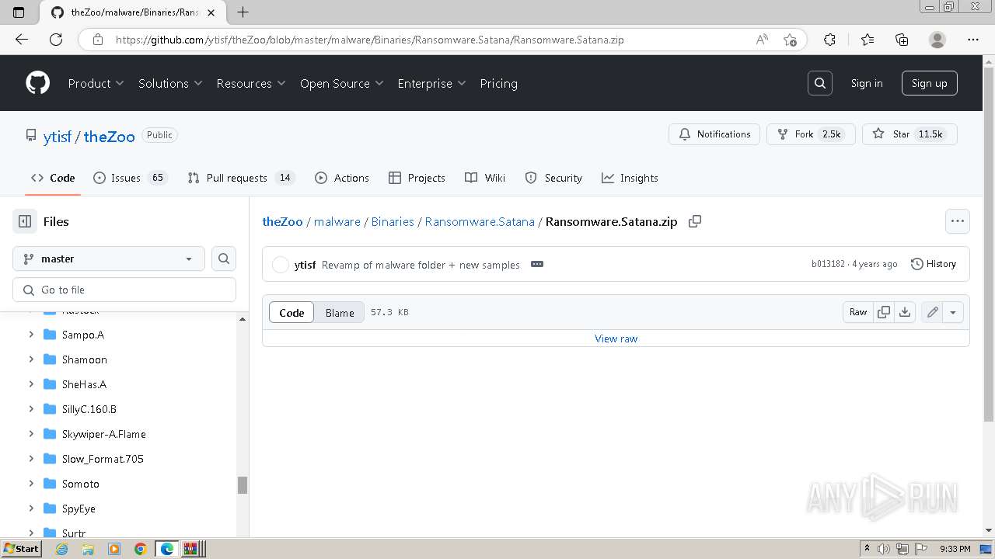Search this repository's files icon

pyautogui.click(x=224, y=259)
